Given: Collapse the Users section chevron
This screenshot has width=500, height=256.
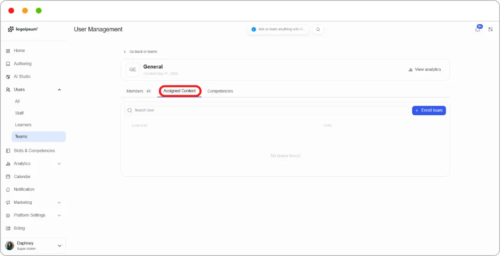Looking at the screenshot, I should click(59, 90).
